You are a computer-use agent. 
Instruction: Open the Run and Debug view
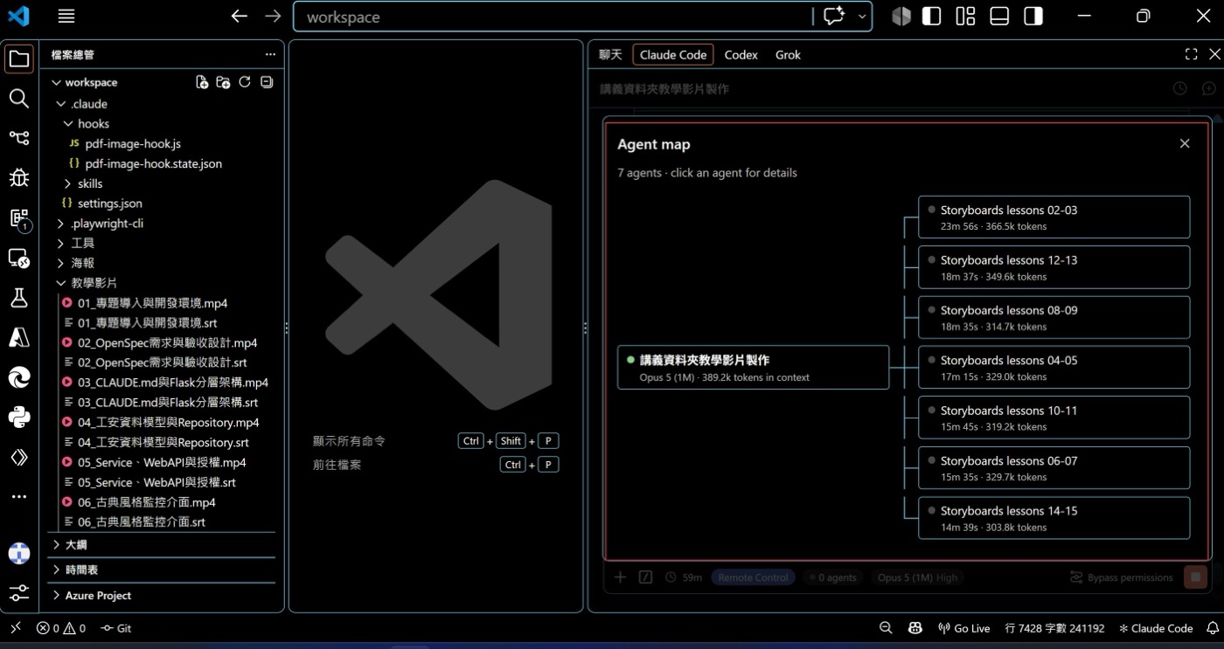(19, 178)
